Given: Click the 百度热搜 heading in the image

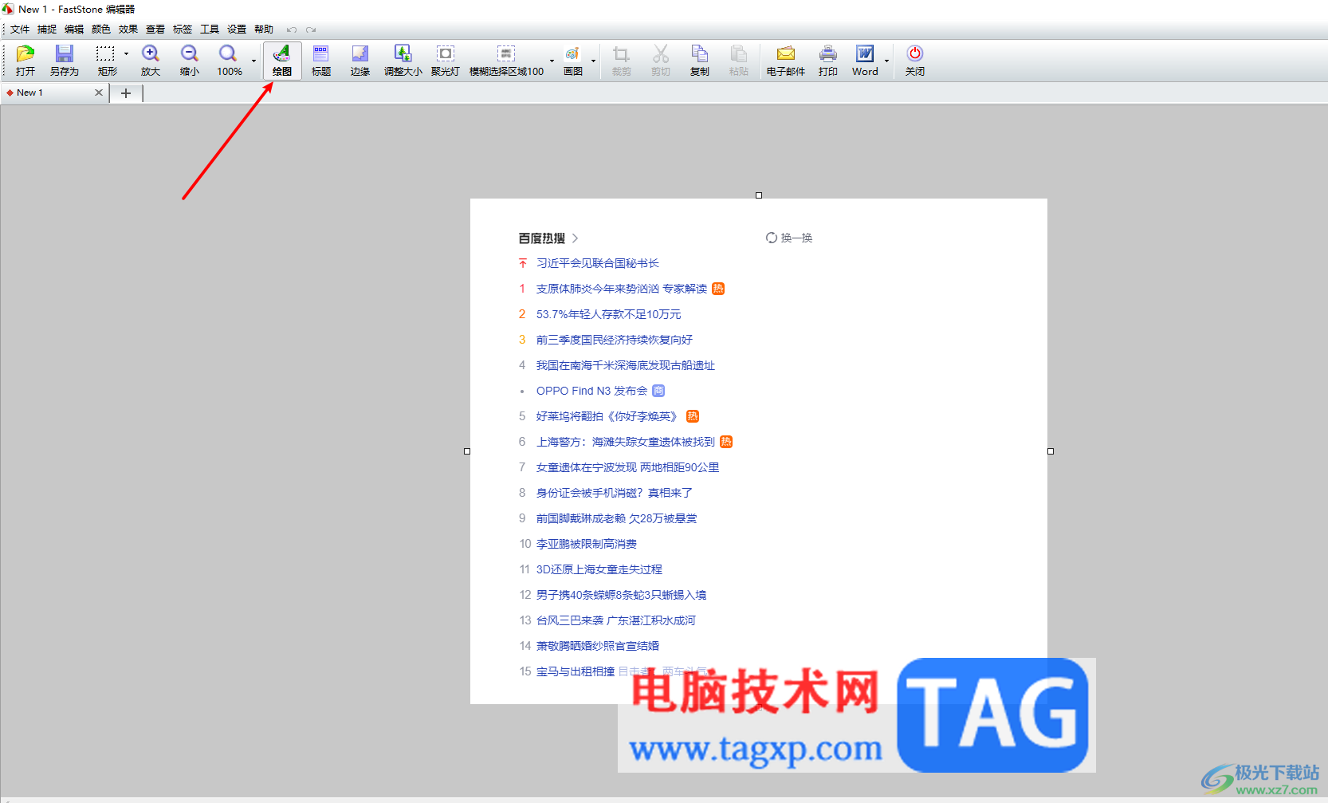Looking at the screenshot, I should pyautogui.click(x=542, y=238).
